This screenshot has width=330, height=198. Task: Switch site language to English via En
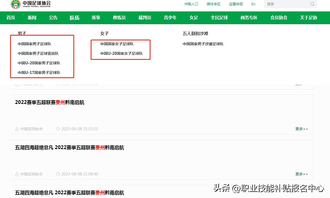[253, 4]
